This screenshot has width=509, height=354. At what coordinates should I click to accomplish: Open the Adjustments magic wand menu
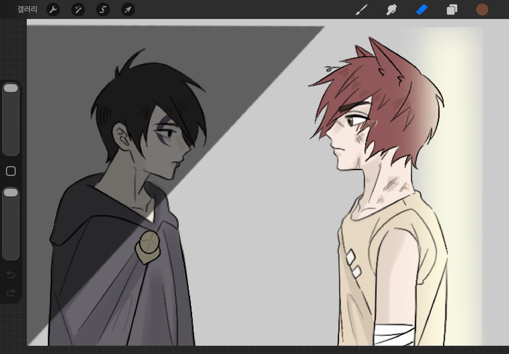(78, 9)
